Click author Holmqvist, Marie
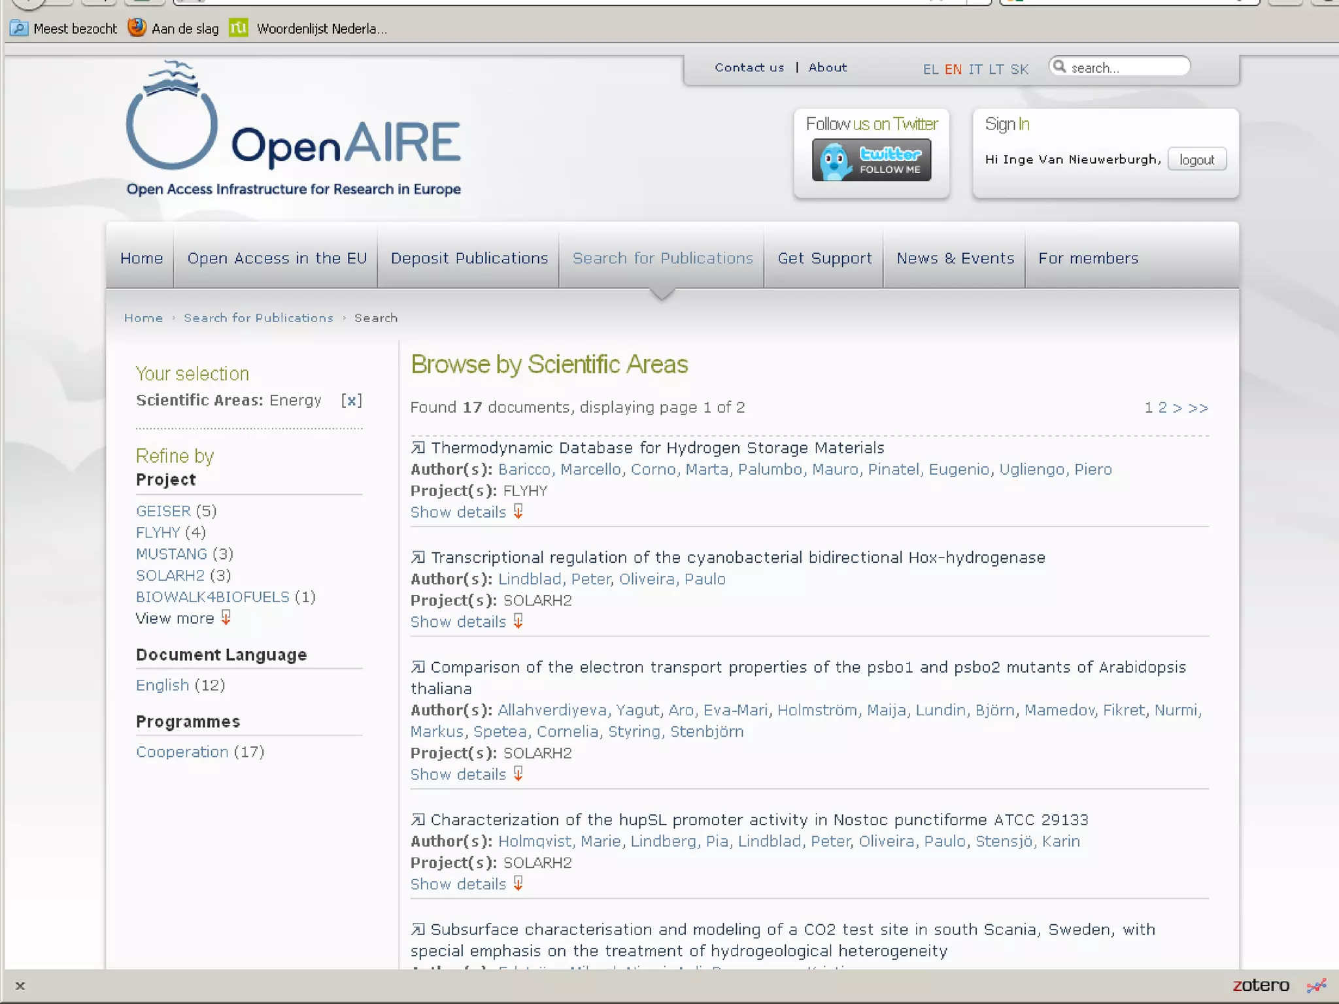Screen dimensions: 1339x1004 [559, 841]
